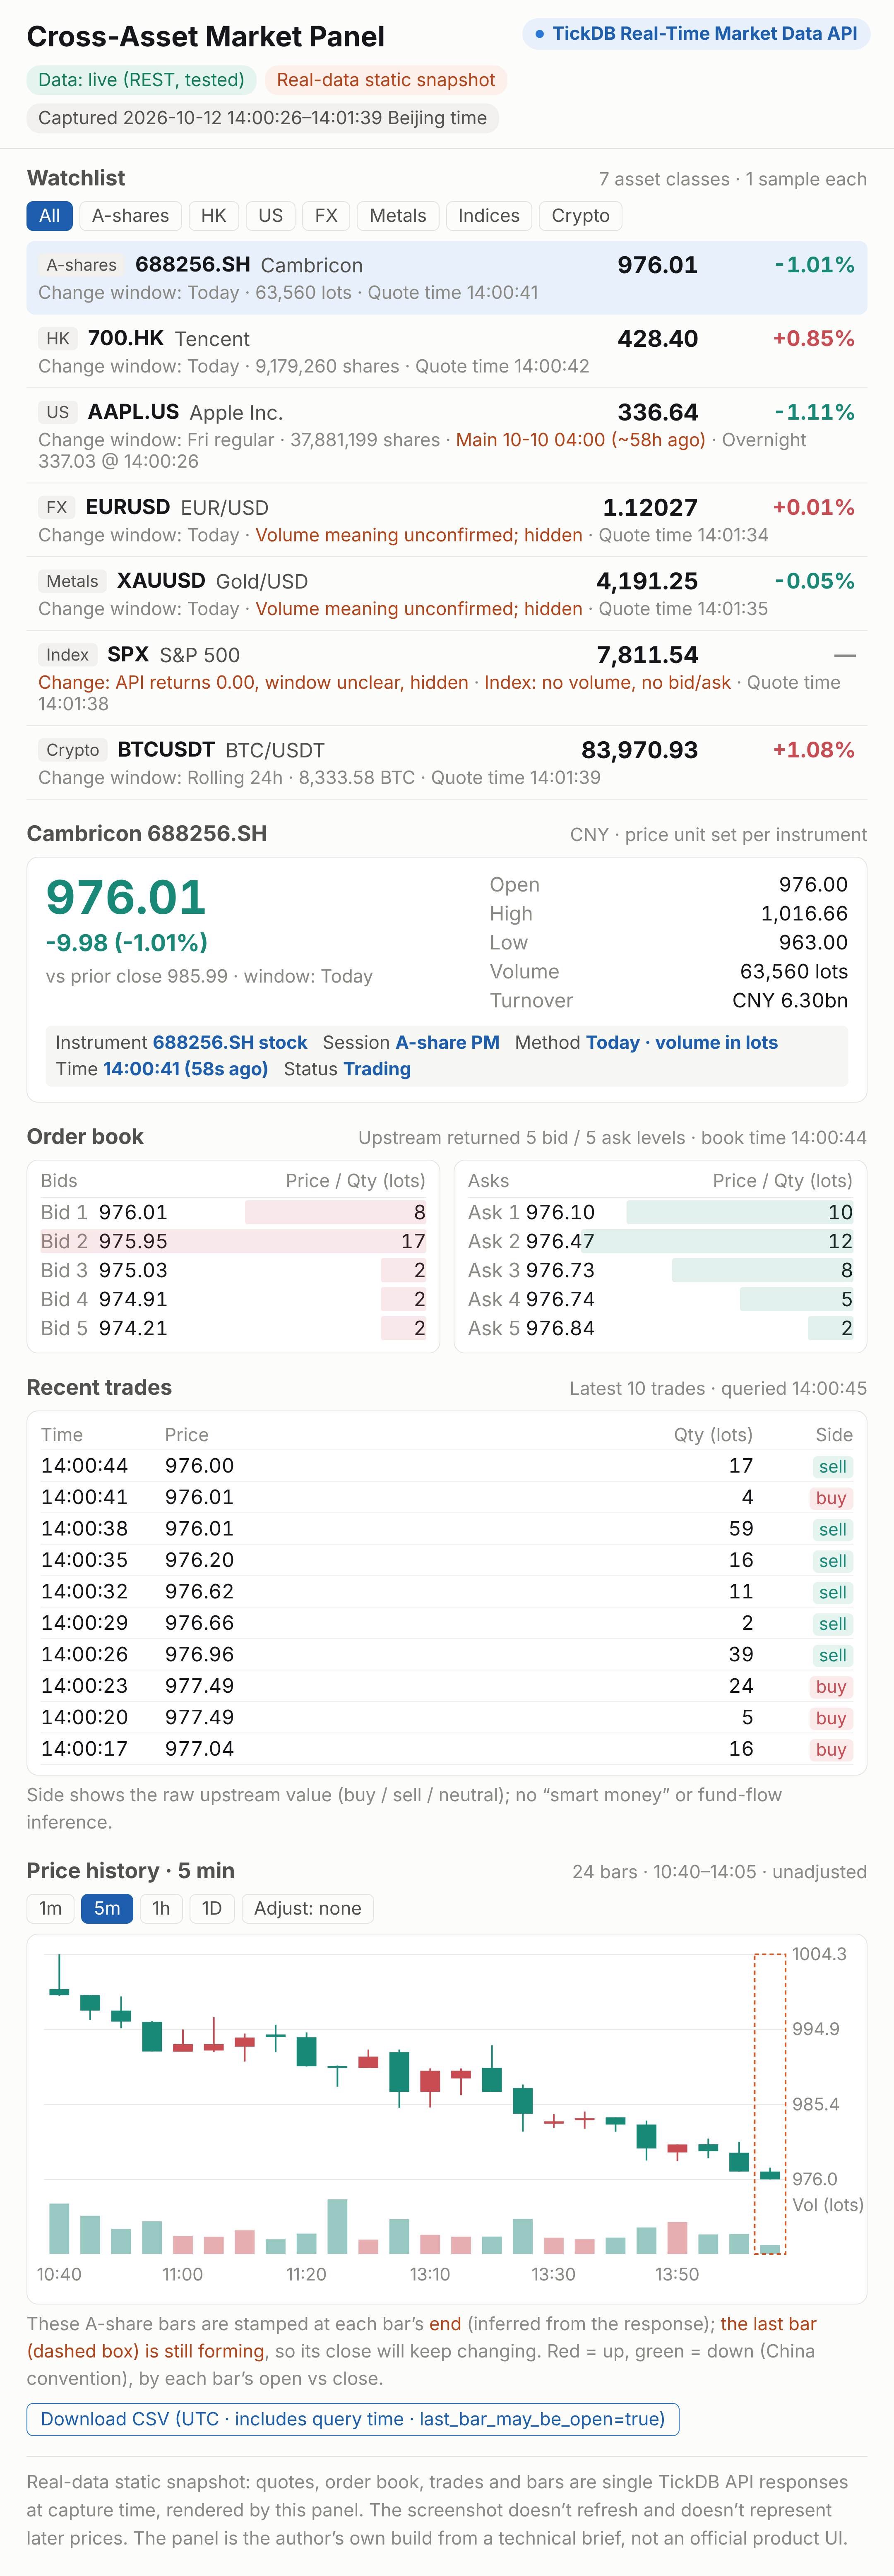Filter watchlist by HK

(x=214, y=216)
